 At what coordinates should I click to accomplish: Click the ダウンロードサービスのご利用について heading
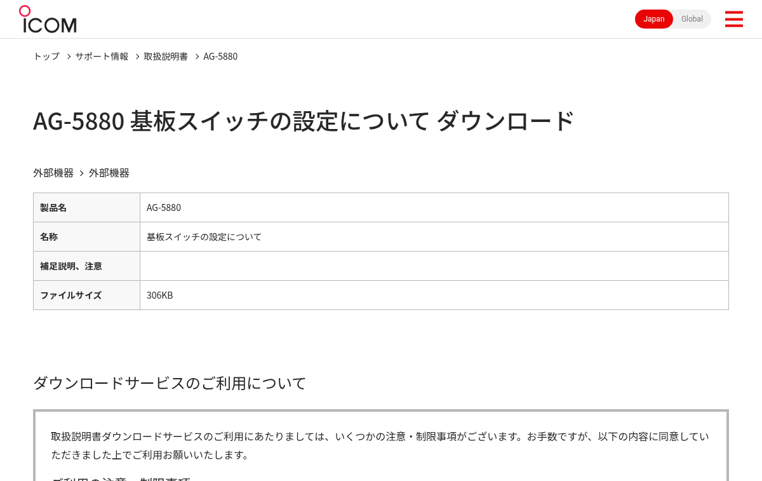click(x=170, y=383)
